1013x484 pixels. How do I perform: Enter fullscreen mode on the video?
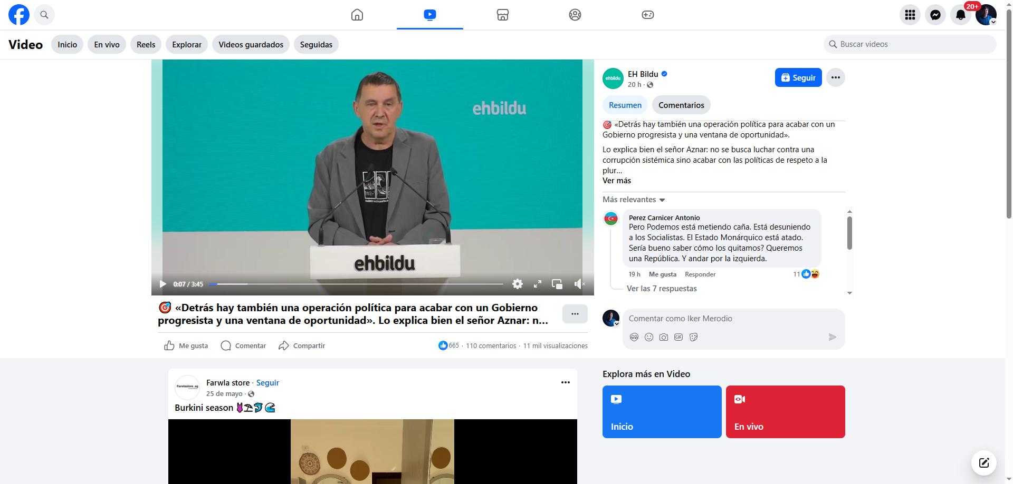point(538,284)
